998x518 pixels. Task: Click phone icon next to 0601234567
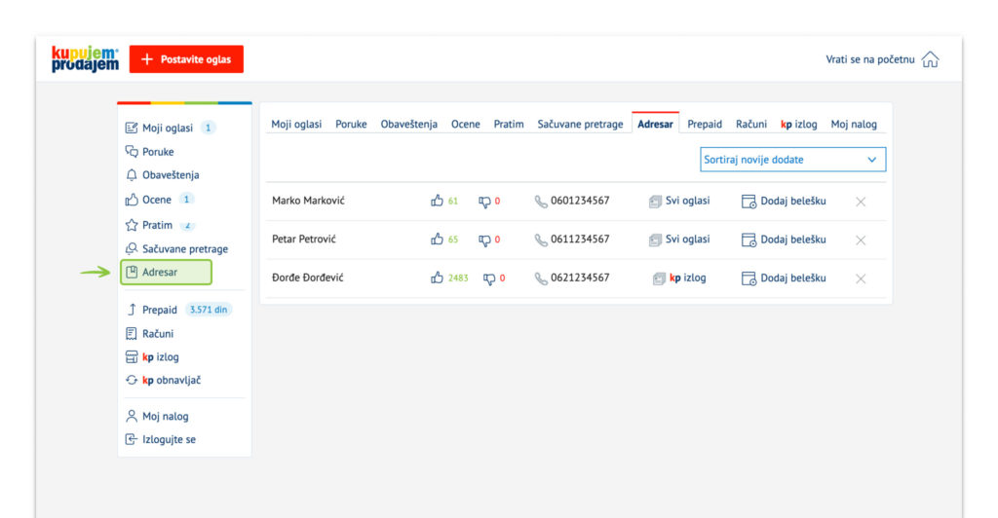(540, 202)
